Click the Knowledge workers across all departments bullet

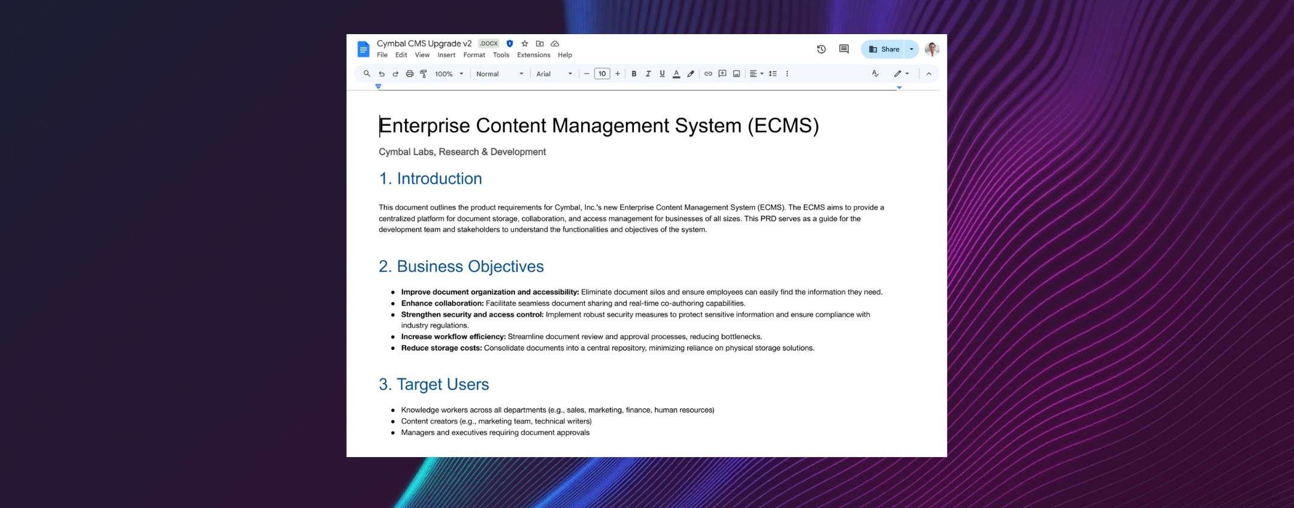[x=558, y=410]
